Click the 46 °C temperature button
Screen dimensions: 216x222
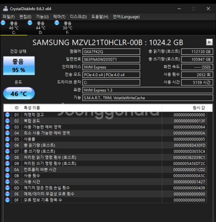tap(19, 93)
